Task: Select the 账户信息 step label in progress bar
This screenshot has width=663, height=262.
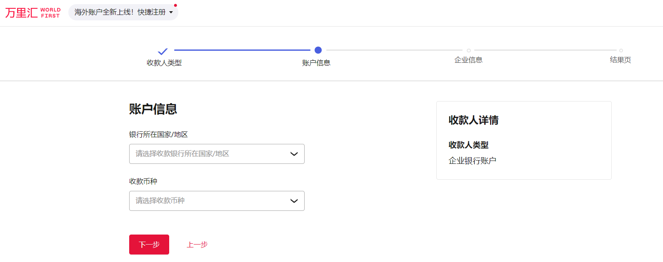Action: [x=316, y=63]
